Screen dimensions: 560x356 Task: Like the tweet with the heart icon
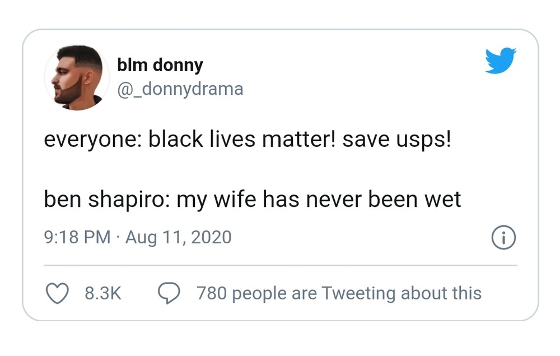pyautogui.click(x=57, y=293)
